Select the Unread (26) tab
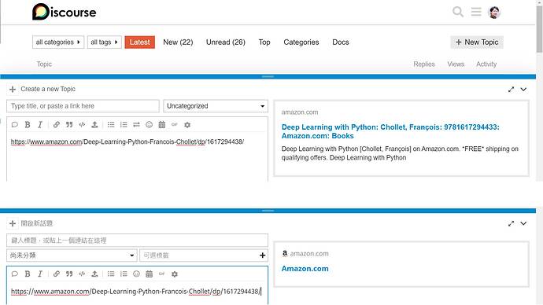The width and height of the screenshot is (543, 305). pos(225,42)
